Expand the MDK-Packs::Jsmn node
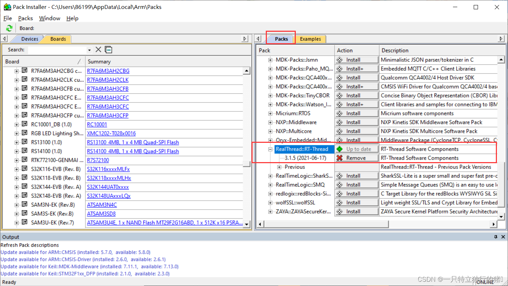This screenshot has height=286, width=508. coord(270,60)
